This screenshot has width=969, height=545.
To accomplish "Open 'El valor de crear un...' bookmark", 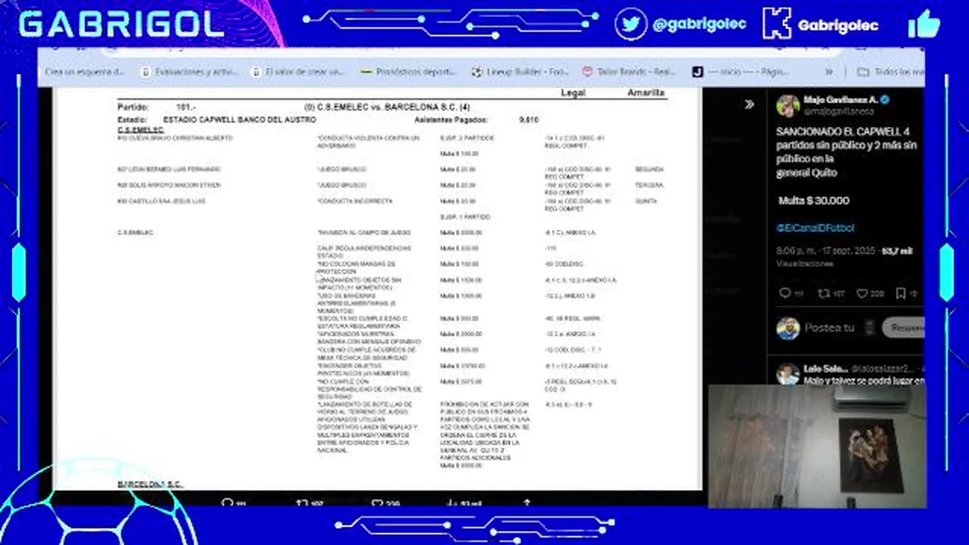I will click(x=297, y=72).
